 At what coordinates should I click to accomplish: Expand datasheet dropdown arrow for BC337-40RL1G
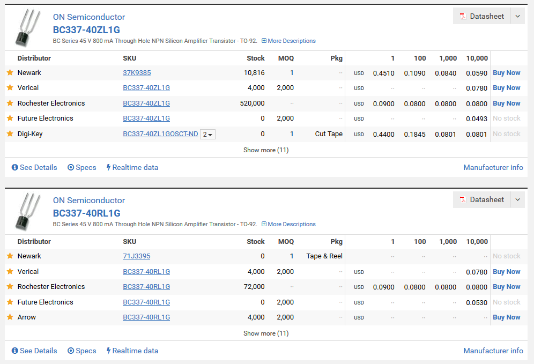click(518, 199)
